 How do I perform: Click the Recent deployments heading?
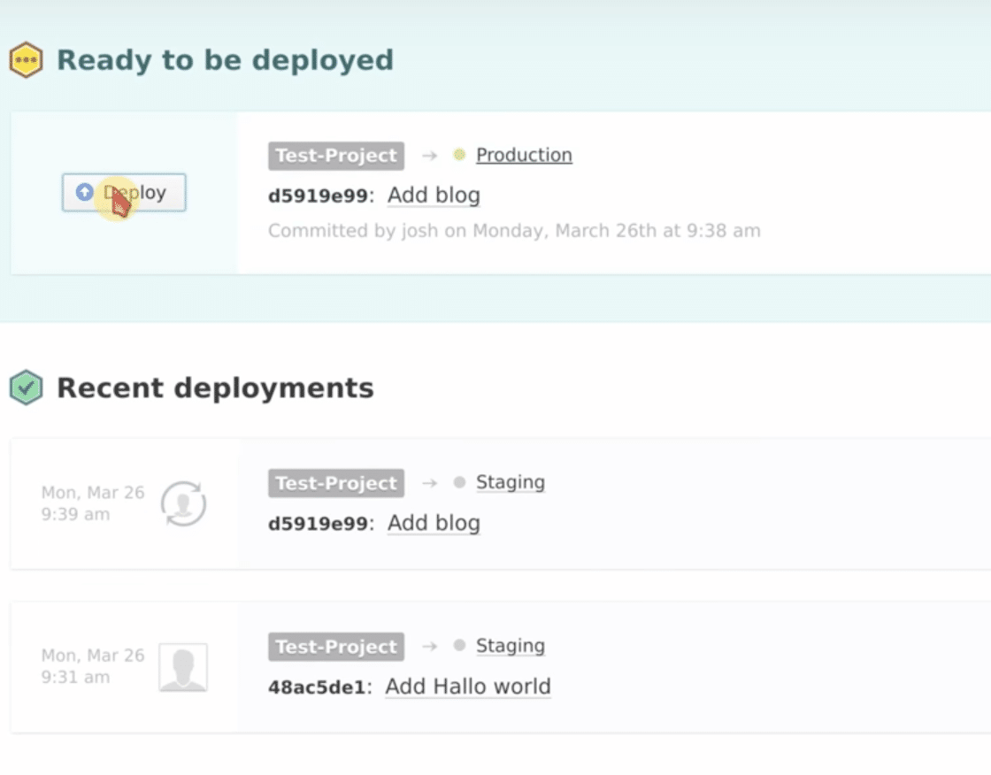pyautogui.click(x=215, y=388)
